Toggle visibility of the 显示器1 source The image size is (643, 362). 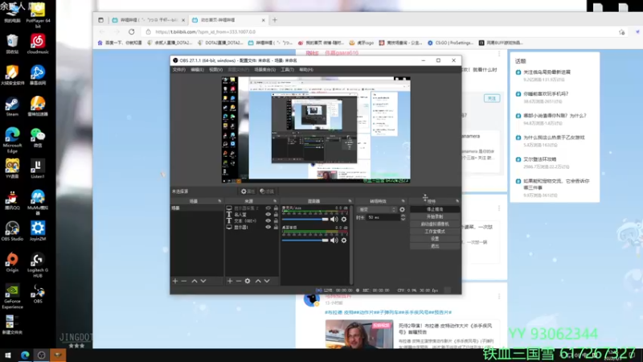point(268,227)
